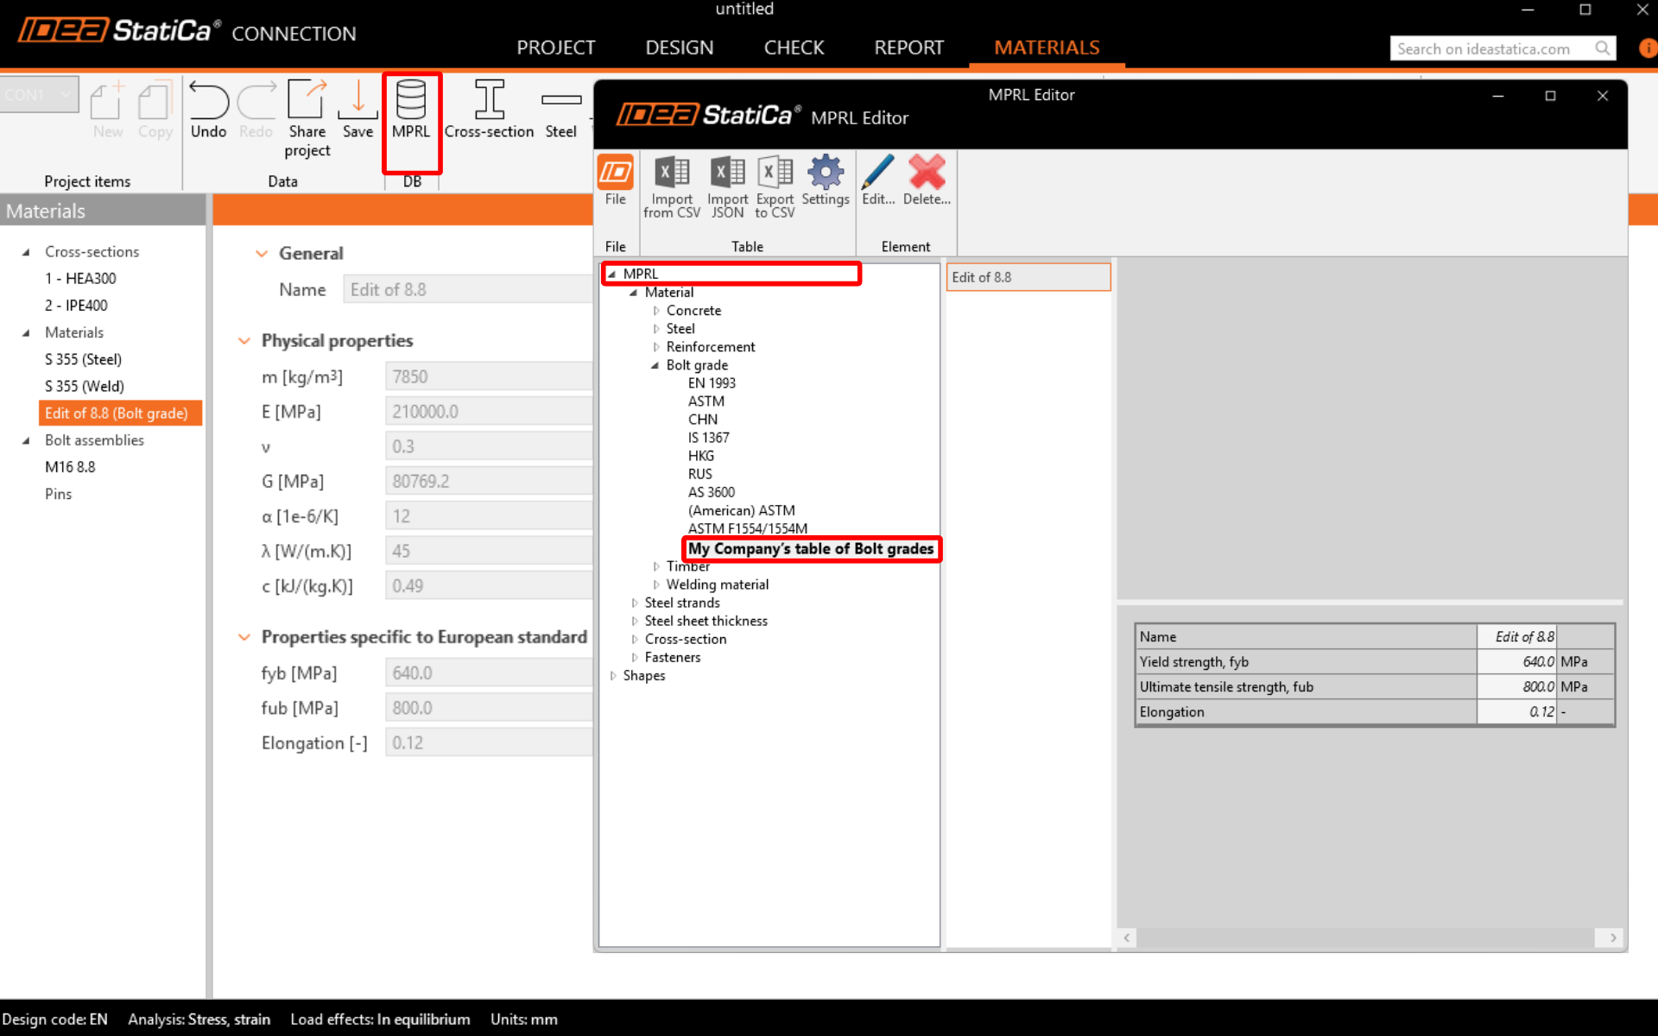Select Edit of 8.8 (Bolt grade) item
The width and height of the screenshot is (1658, 1036).
click(120, 414)
